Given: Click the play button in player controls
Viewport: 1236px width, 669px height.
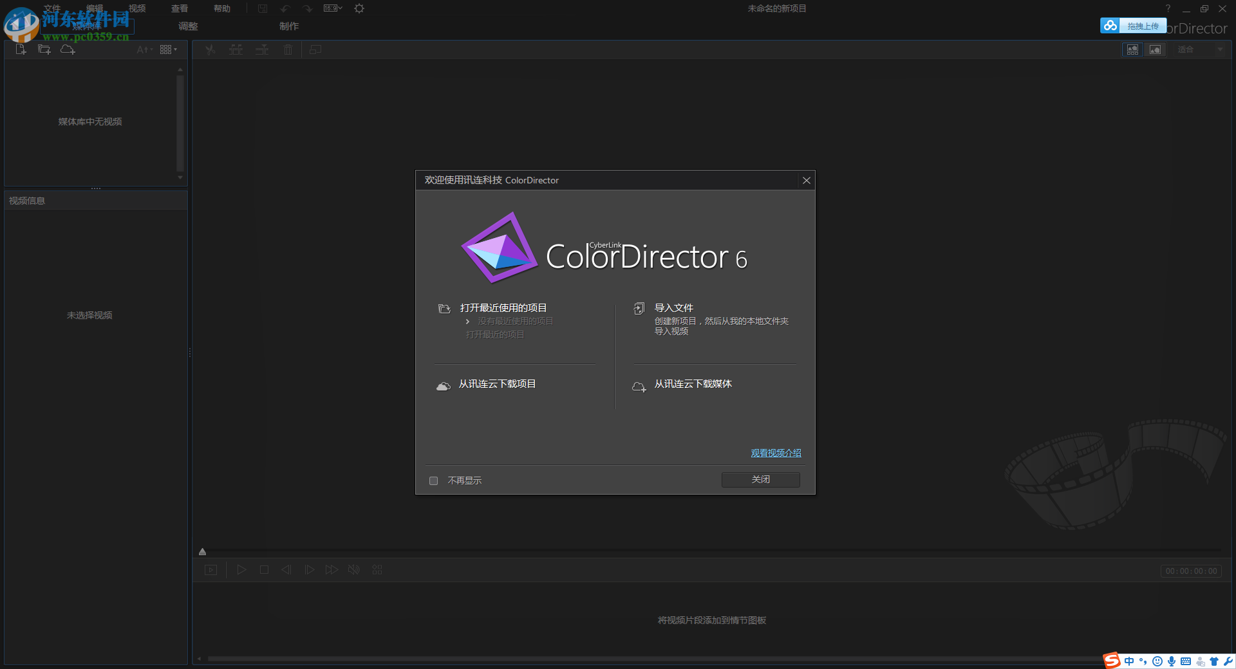Looking at the screenshot, I should click(241, 570).
